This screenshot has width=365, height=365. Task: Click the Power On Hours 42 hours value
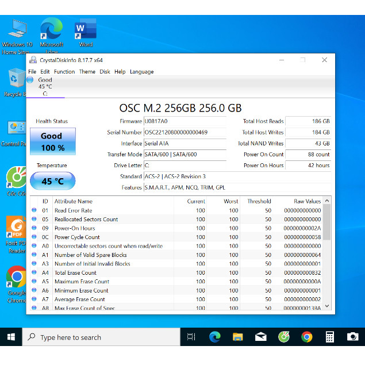[x=308, y=166]
